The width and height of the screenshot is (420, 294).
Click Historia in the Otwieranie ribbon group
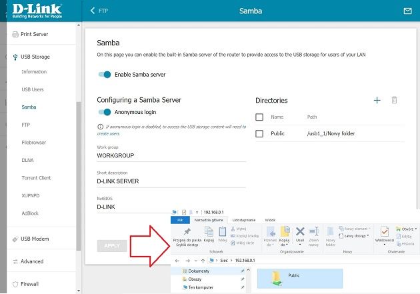[x=405, y=243]
